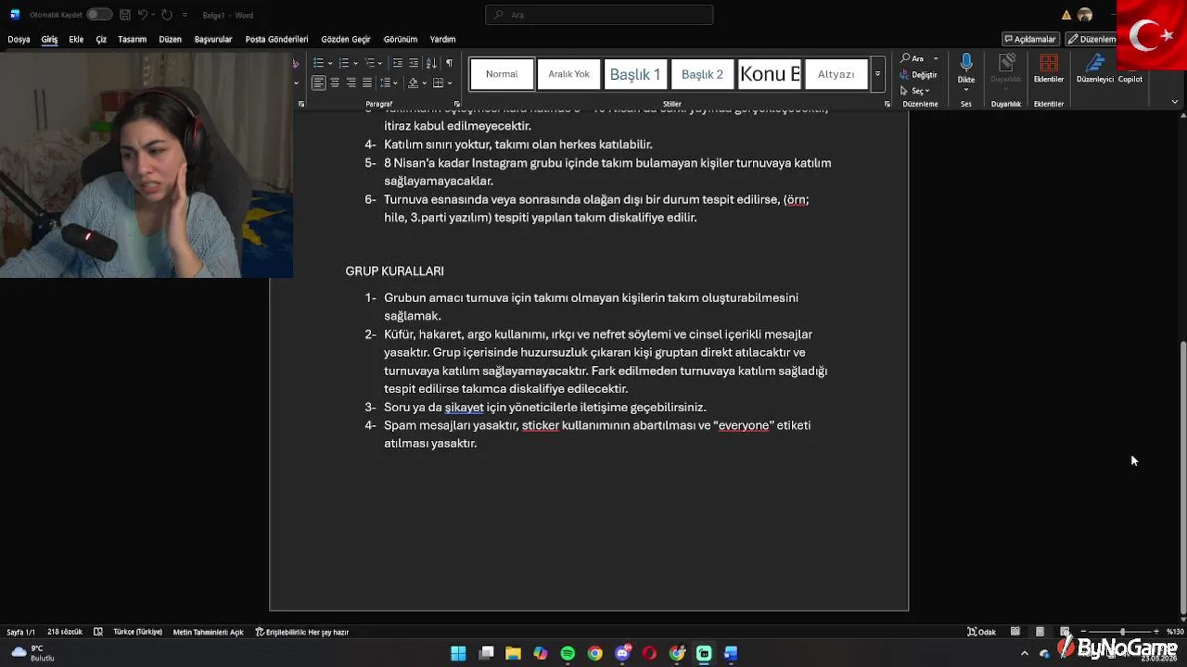Toggle justify text alignment
This screenshot has width=1187, height=667.
(x=367, y=82)
